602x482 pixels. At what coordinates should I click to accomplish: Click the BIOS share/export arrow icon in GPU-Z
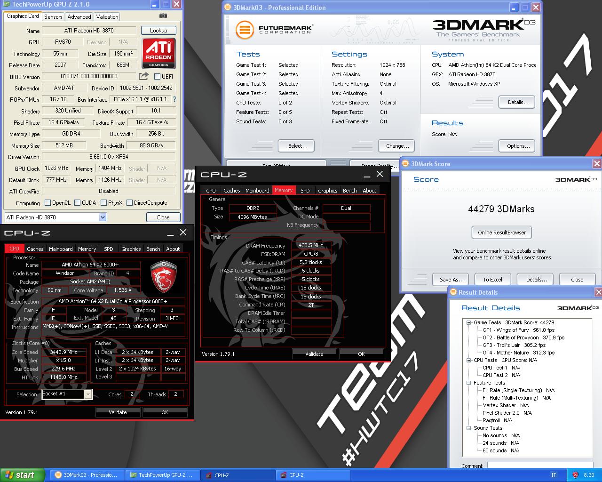143,76
